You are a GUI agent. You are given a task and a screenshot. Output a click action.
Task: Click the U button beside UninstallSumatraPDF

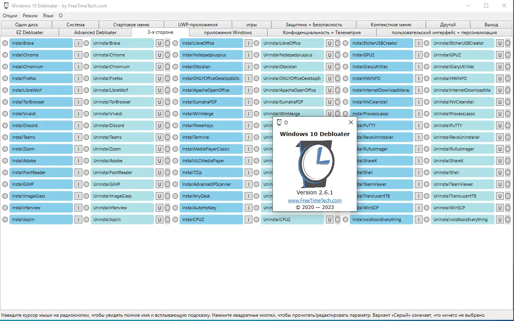(329, 102)
